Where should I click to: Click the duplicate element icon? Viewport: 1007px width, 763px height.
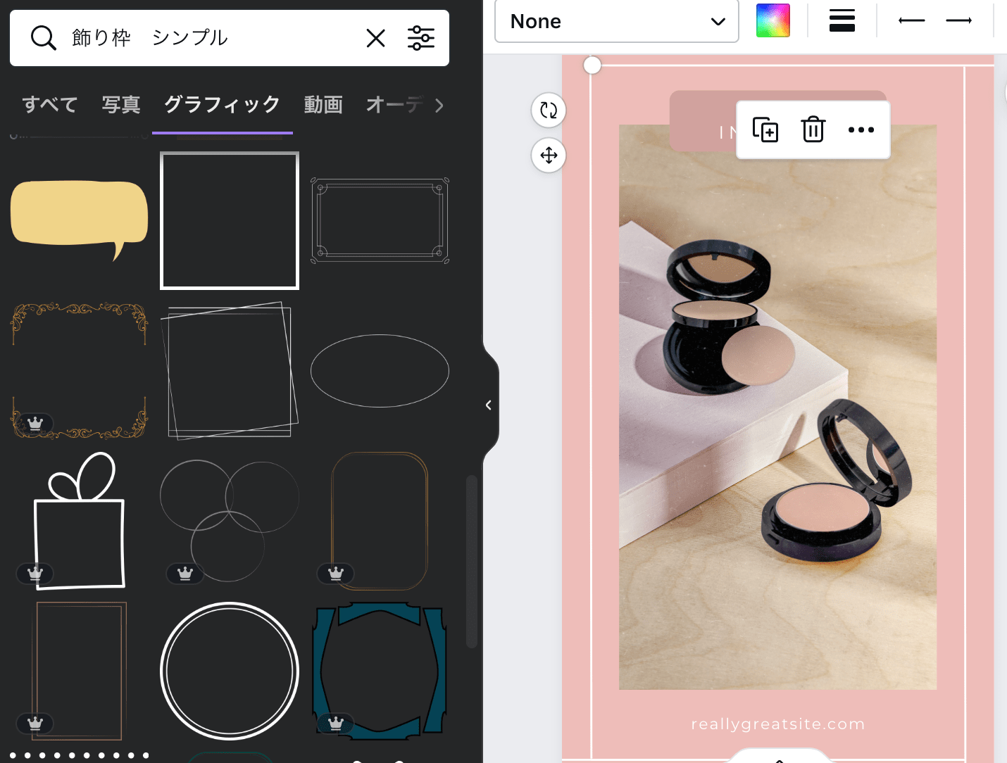(x=765, y=130)
